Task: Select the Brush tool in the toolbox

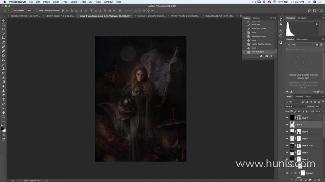Action: [x=3, y=64]
